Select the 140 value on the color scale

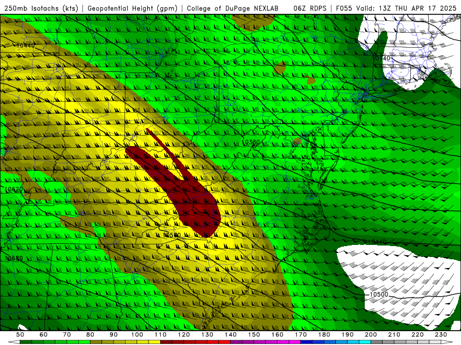(231, 335)
